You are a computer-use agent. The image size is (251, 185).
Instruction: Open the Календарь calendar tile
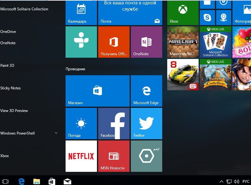81,13
